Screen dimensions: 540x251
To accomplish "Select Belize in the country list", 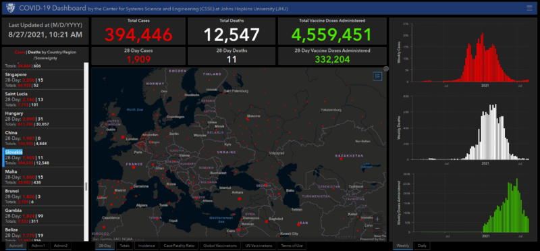I will 43,233.
